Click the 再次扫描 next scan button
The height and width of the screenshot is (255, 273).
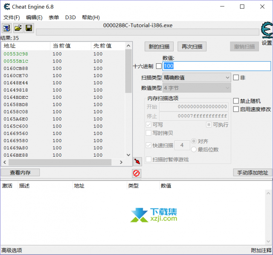click(x=192, y=47)
